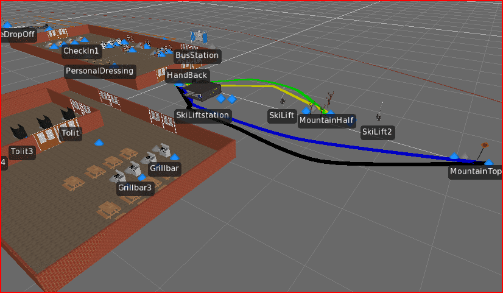Select the SkiLiftstation label
The width and height of the screenshot is (503, 293).
pyautogui.click(x=202, y=115)
